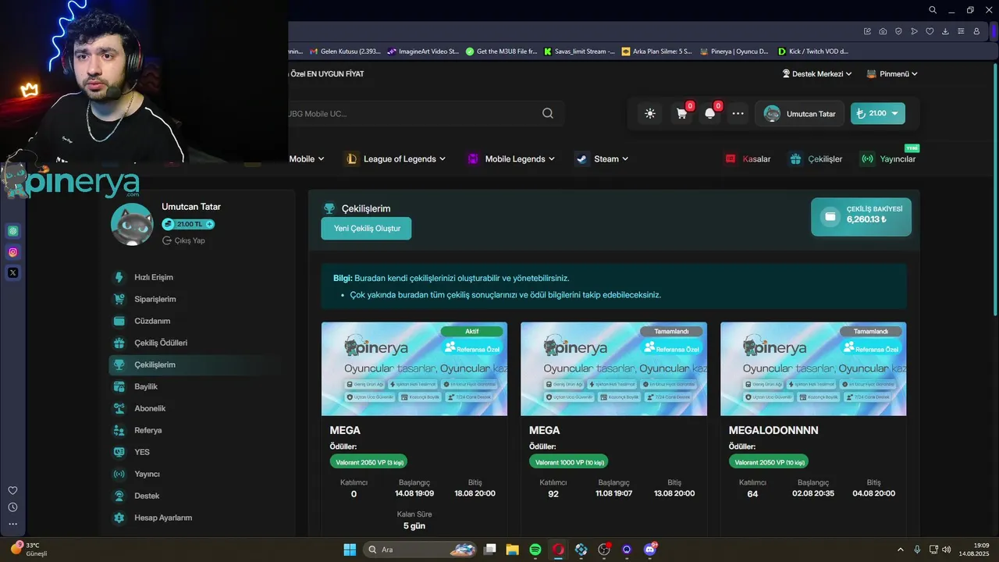Expand Destek Merkezi dropdown
The image size is (999, 562).
coord(817,73)
